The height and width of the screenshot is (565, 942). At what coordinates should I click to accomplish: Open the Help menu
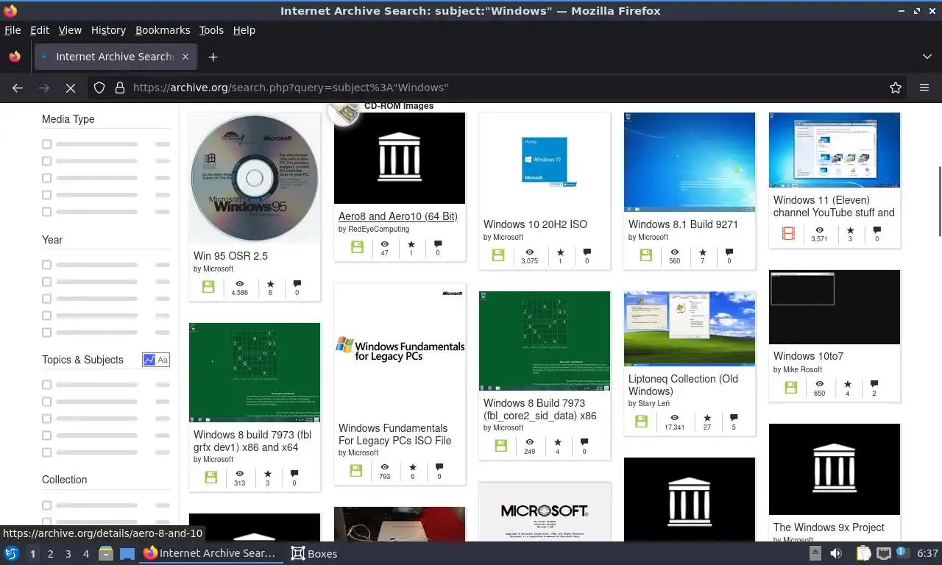pyautogui.click(x=244, y=30)
